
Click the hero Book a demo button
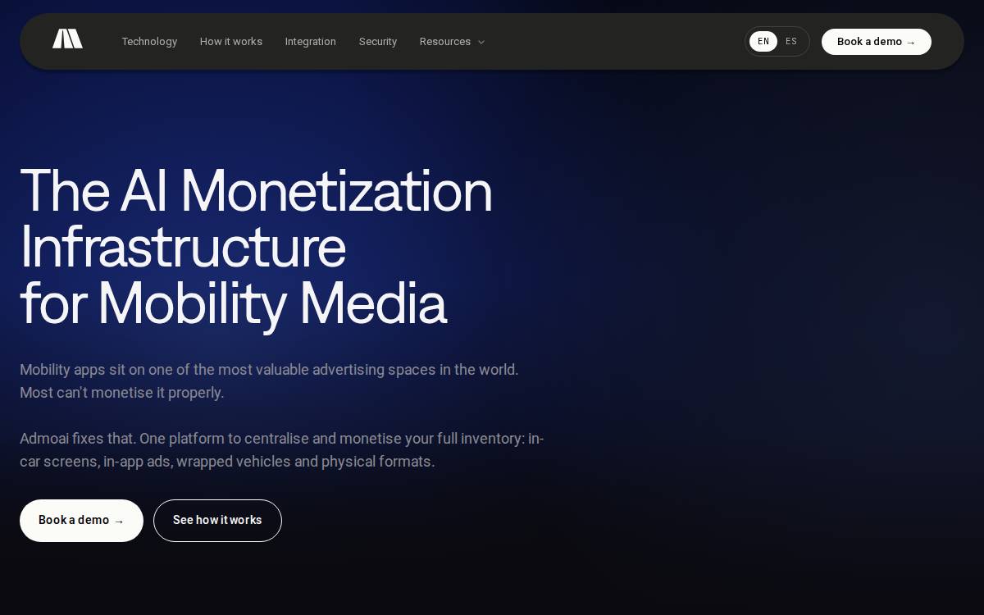[81, 521]
